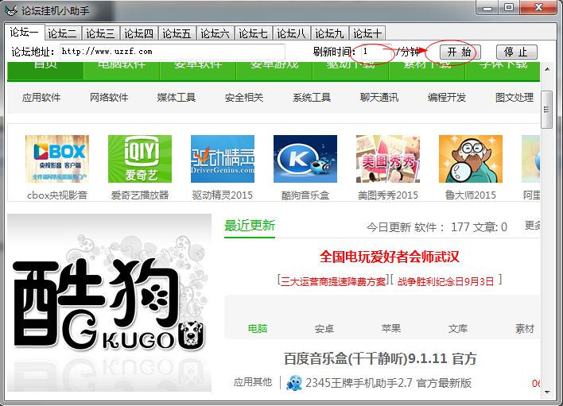Select the 论坛八 tab
Viewport: 563px width, 406px height.
pyautogui.click(x=291, y=33)
